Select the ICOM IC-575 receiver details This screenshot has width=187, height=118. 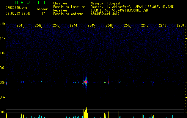pyautogui.click(x=119, y=10)
